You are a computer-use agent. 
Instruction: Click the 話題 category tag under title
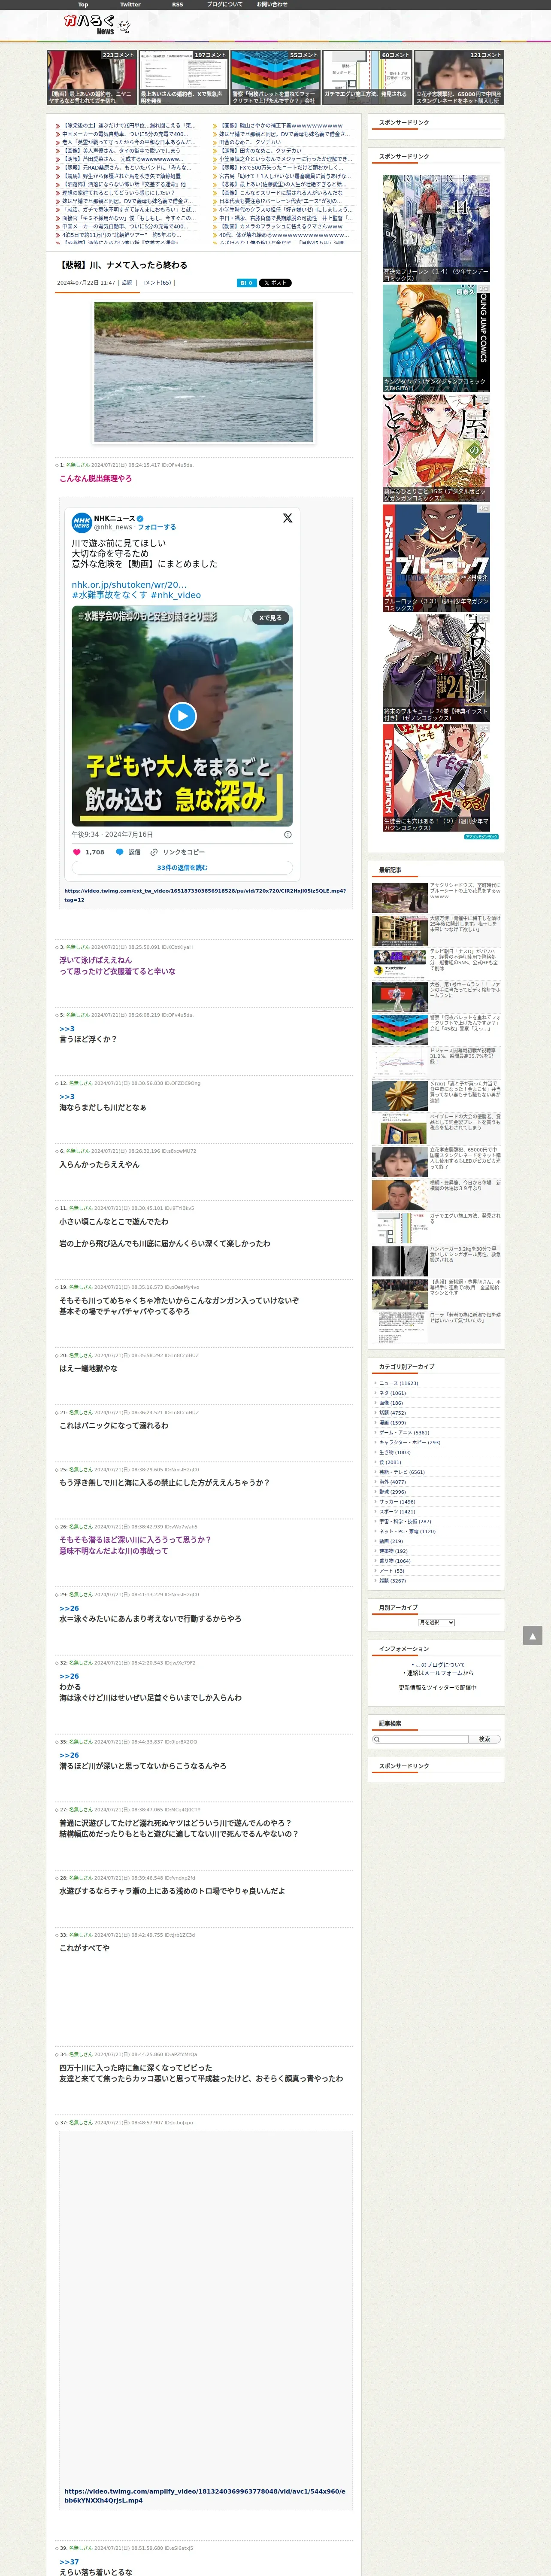point(127,283)
